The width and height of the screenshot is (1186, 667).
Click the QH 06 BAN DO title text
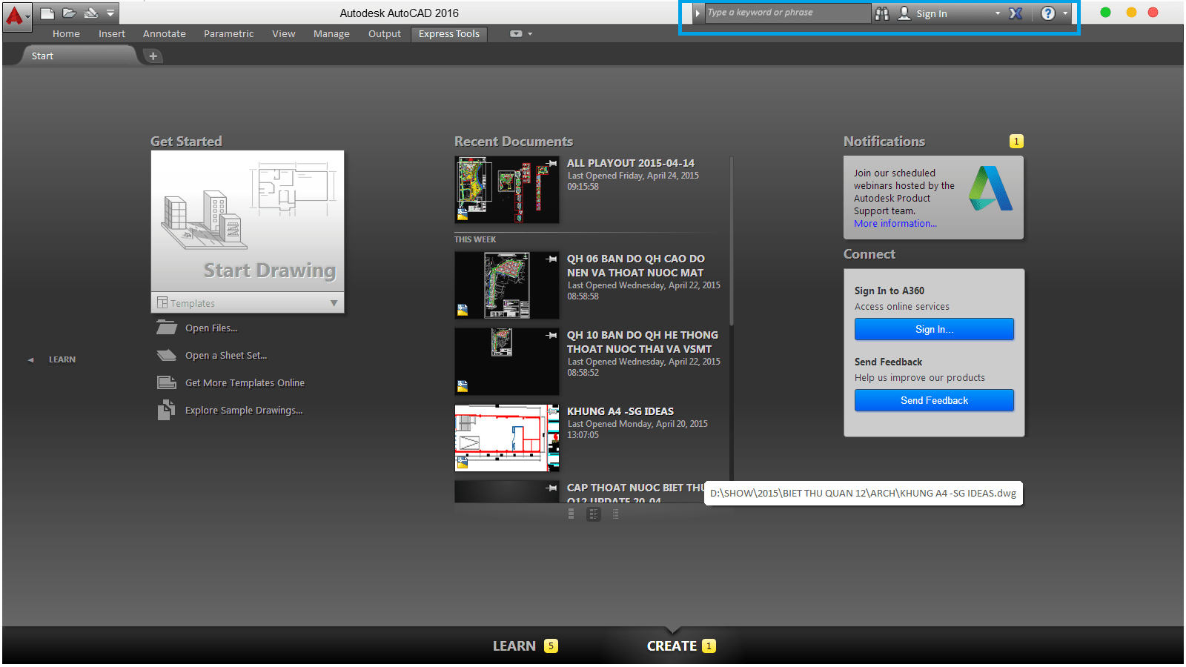pyautogui.click(x=636, y=265)
